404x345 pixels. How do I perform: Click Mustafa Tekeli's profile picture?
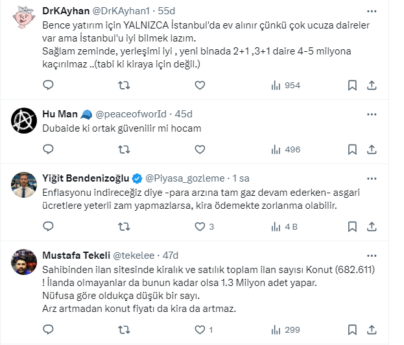tap(24, 261)
